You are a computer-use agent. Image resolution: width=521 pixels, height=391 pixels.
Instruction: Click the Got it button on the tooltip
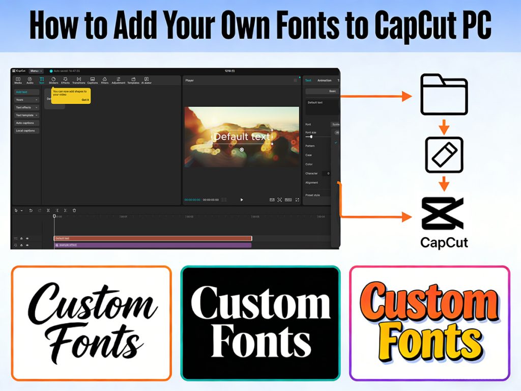tap(85, 100)
